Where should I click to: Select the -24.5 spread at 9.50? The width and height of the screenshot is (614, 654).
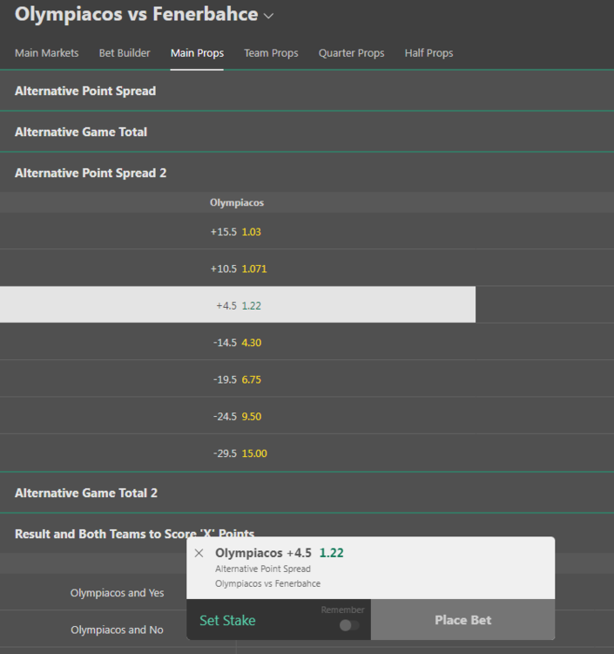[x=238, y=416]
